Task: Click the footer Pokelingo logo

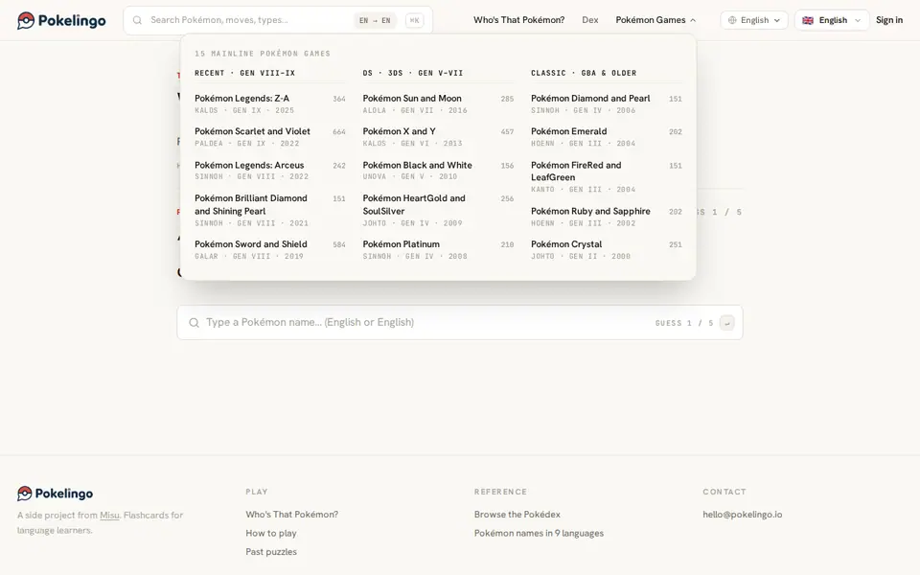Action: [x=55, y=494]
